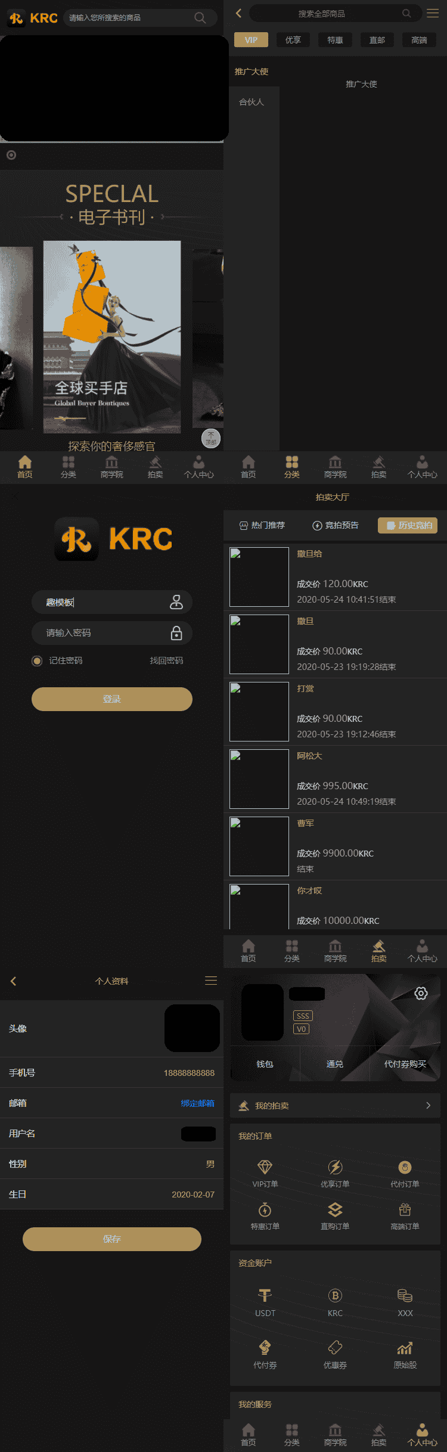Tap 通兑 on the member card
The image size is (447, 1452).
[x=335, y=1064]
